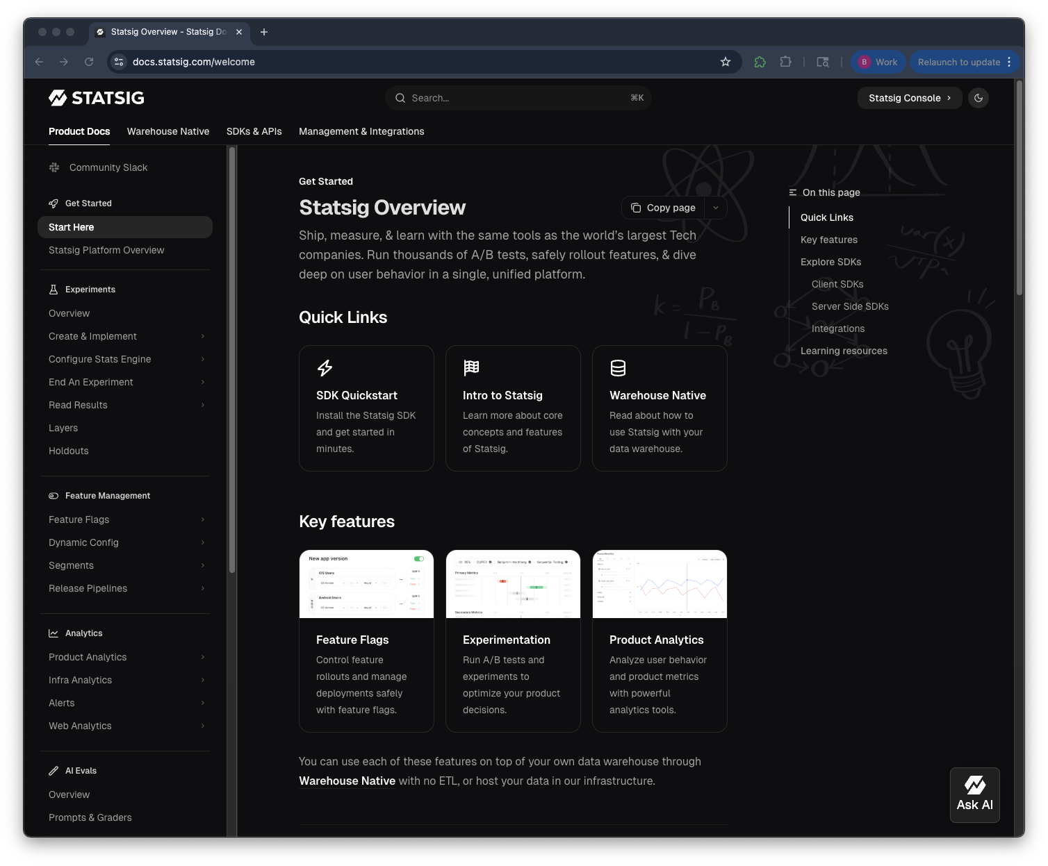This screenshot has height=866, width=1048.
Task: Expand Feature Flags sidebar section
Action: (203, 519)
